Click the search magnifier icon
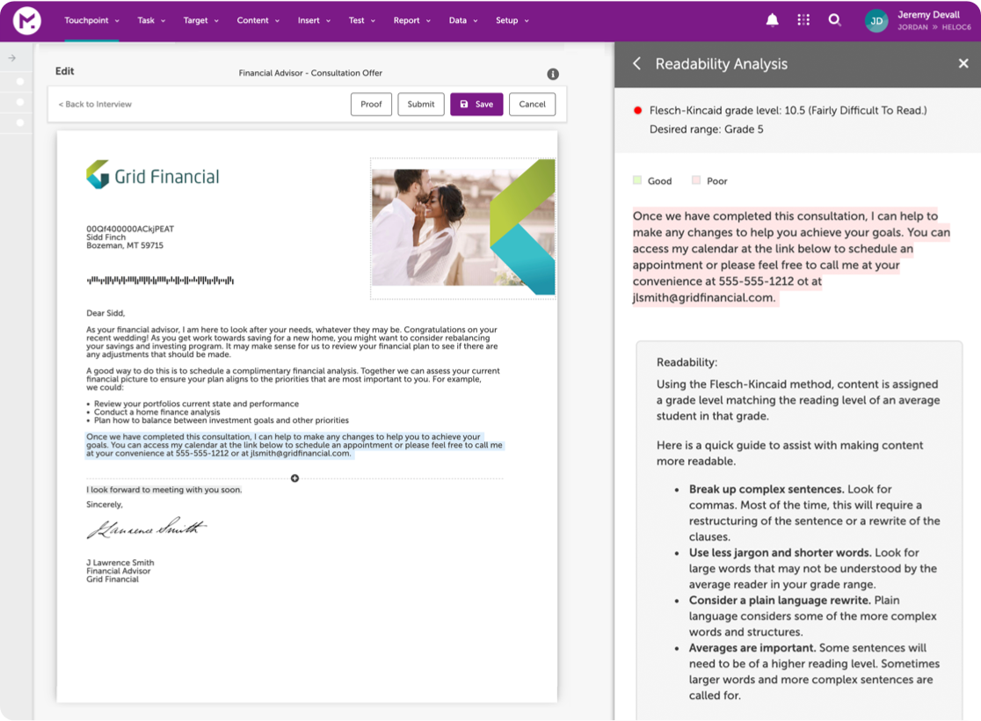Viewport: 981px width, 721px height. 834,20
